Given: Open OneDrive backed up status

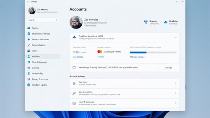Looking at the screenshot, I should pos(171,22).
